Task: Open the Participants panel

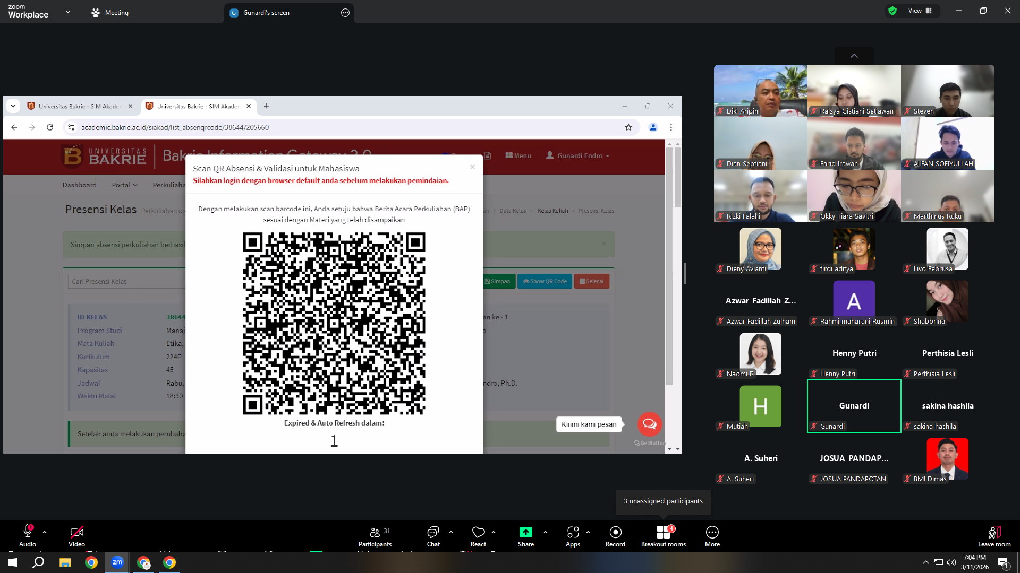Action: click(375, 536)
